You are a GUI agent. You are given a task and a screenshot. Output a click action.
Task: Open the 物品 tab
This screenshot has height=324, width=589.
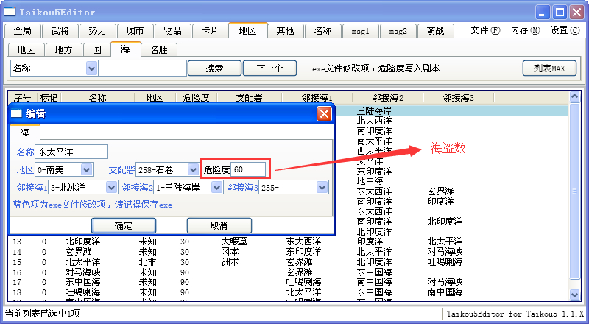coord(173,31)
